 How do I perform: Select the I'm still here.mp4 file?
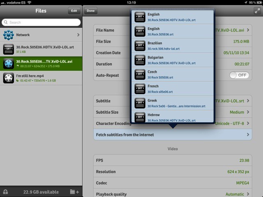click(41, 78)
